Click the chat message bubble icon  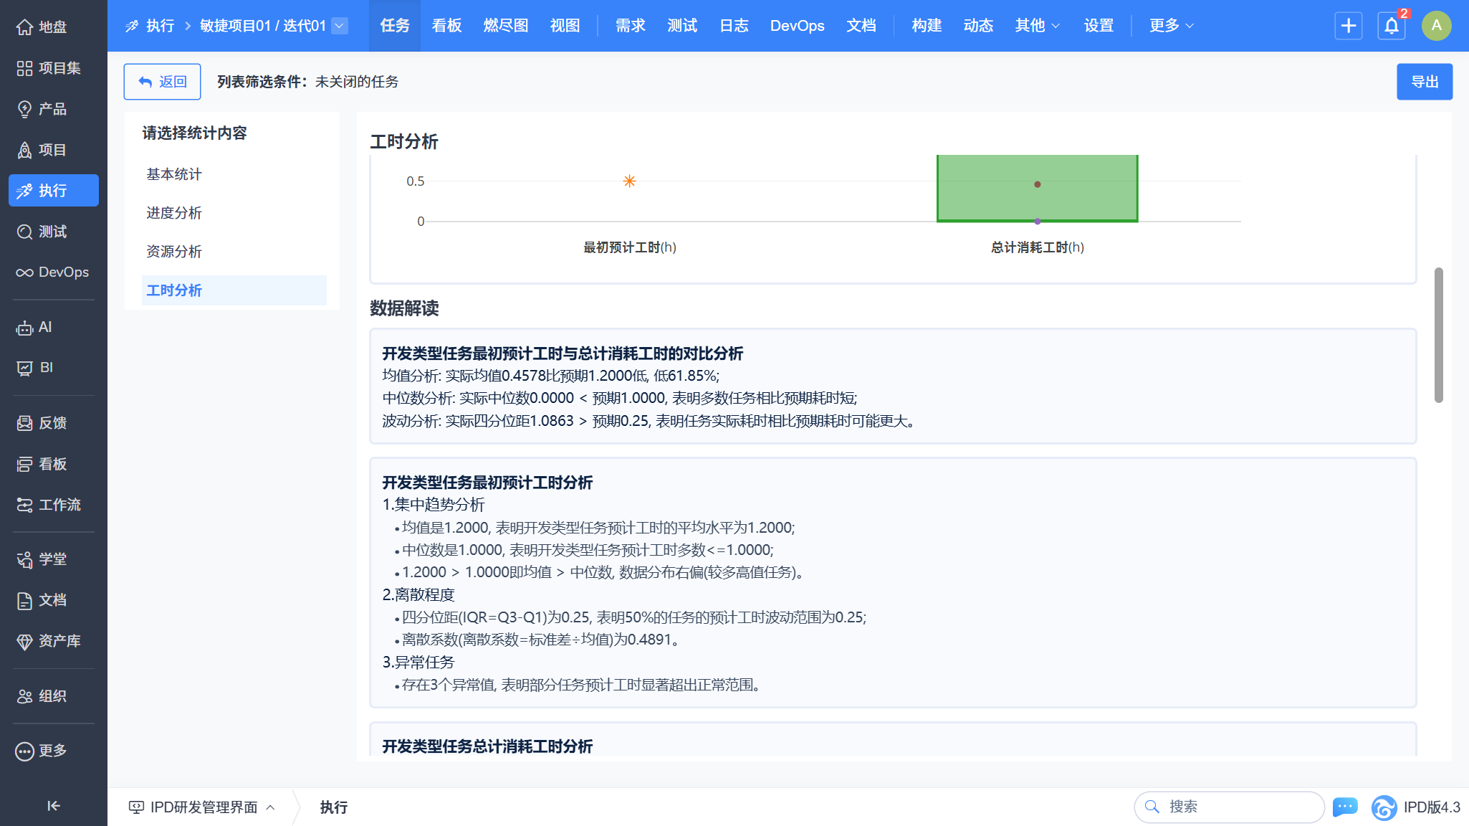pyautogui.click(x=1345, y=807)
